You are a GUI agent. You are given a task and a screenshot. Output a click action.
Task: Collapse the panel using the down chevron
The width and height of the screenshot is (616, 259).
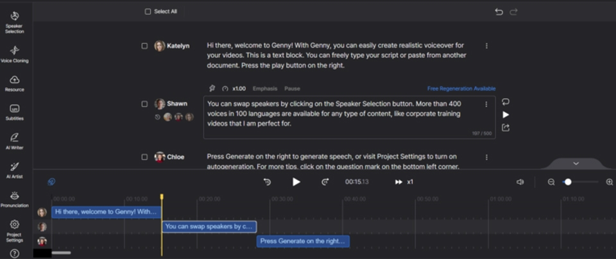point(576,163)
